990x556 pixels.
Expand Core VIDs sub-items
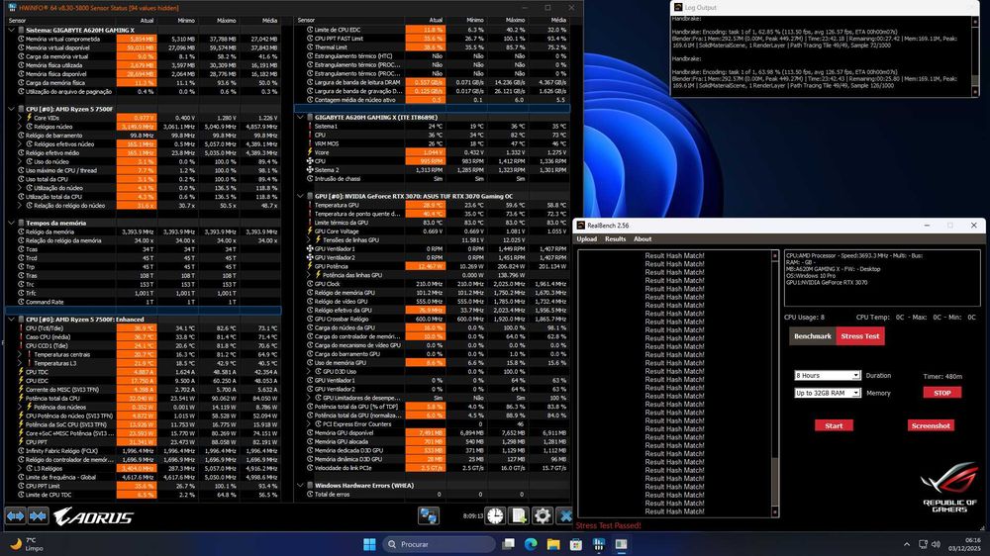click(20, 118)
